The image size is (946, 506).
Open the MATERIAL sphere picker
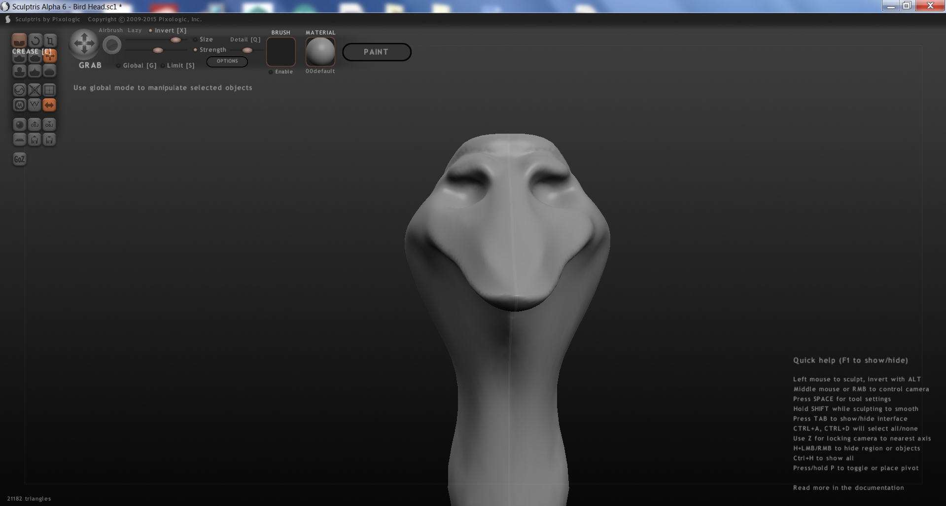(x=320, y=52)
